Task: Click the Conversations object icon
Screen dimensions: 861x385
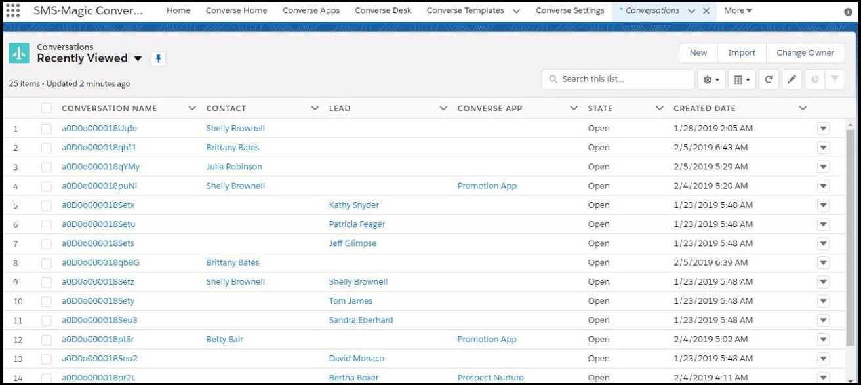Action: (19, 53)
